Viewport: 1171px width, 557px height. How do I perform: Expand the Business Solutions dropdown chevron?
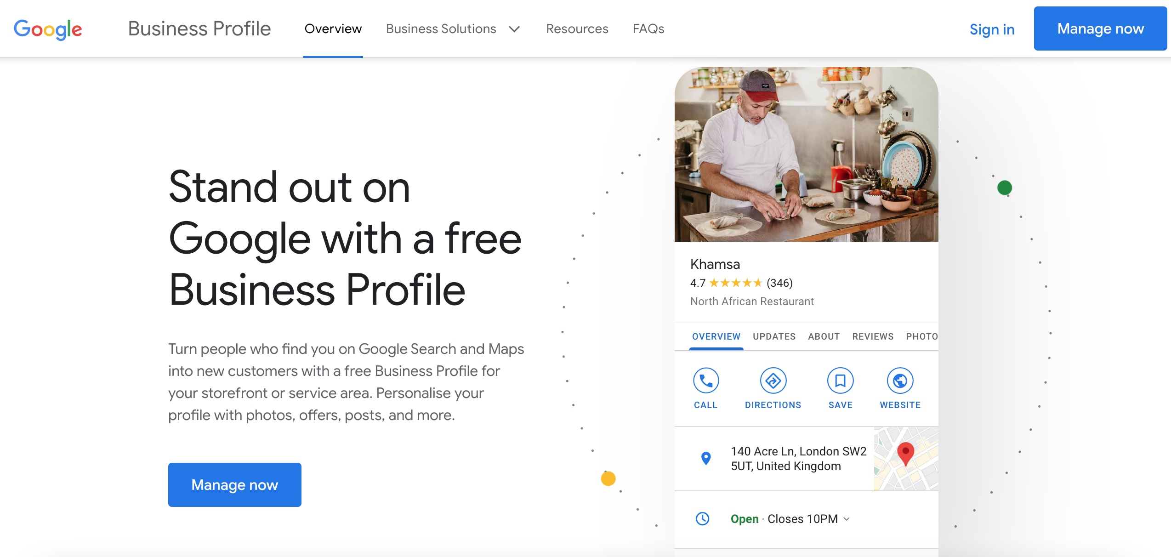[514, 29]
